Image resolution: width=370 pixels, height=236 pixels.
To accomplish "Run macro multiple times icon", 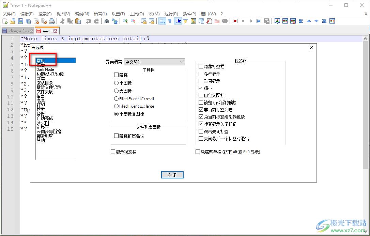I will 259,21.
